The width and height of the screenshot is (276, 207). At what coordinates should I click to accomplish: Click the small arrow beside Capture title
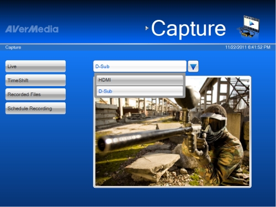[147, 28]
